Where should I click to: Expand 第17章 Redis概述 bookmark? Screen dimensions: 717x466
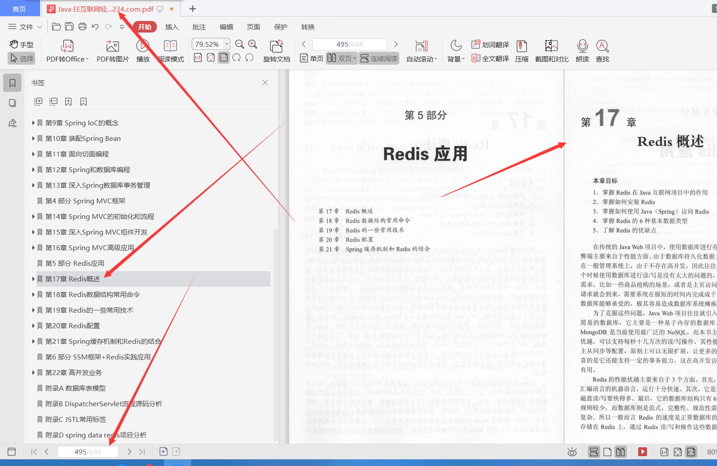pyautogui.click(x=33, y=279)
